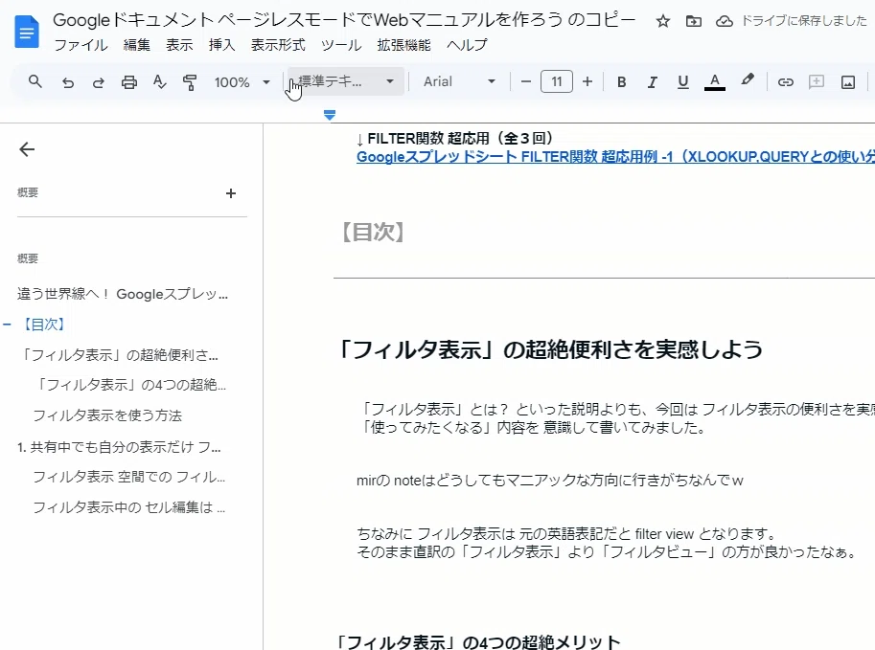Open the paragraph style dropdown

pyautogui.click(x=346, y=81)
